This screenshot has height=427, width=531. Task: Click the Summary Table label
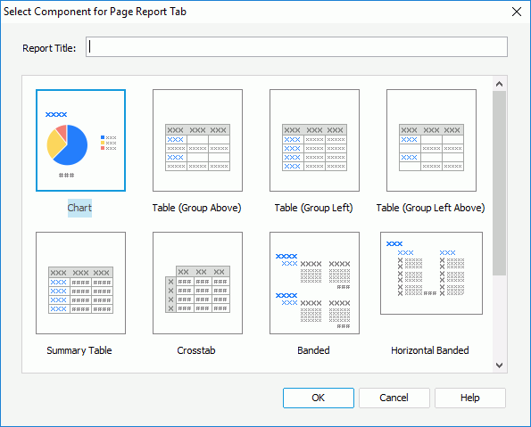[79, 350]
